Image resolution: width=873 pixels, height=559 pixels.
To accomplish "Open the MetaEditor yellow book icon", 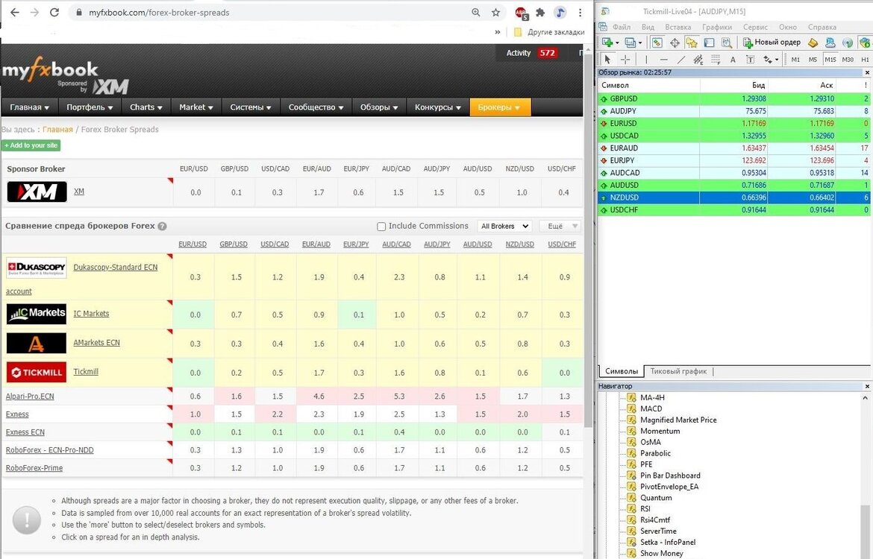I will click(x=813, y=42).
